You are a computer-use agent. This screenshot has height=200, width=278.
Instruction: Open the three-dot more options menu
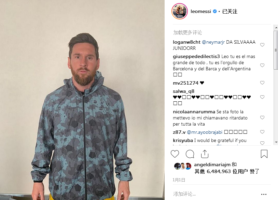pyautogui.click(x=264, y=194)
